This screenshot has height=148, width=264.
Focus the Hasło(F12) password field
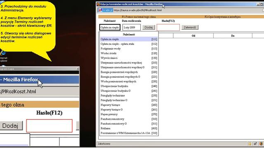168,28
